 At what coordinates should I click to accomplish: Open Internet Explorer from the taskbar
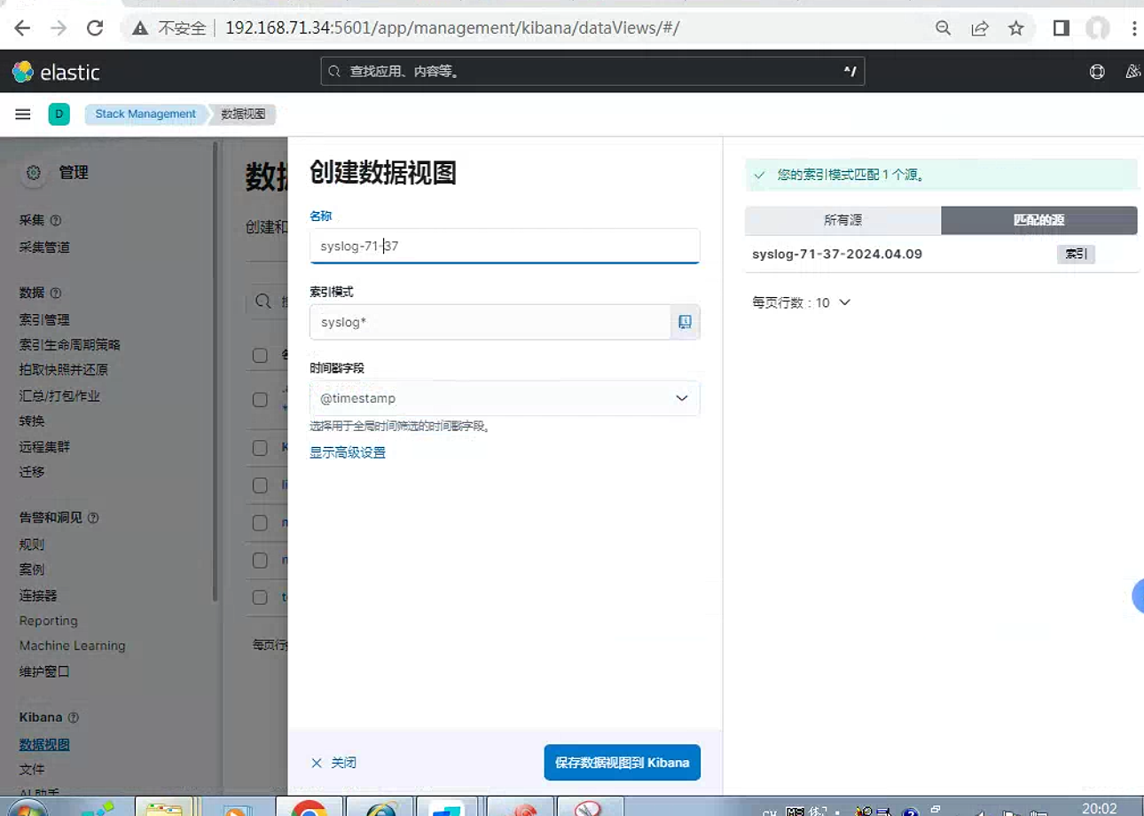pyautogui.click(x=379, y=806)
